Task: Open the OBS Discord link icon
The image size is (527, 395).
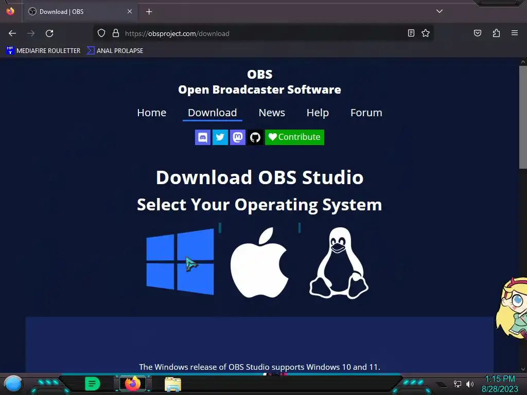Action: tap(203, 137)
